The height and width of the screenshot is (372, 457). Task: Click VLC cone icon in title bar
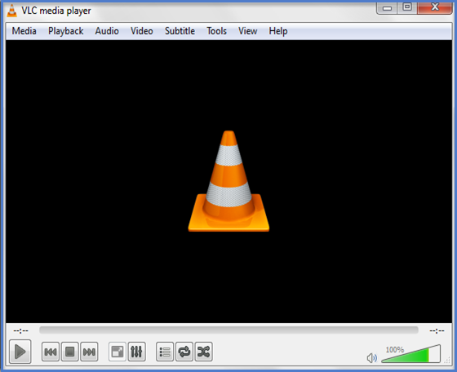click(x=11, y=11)
